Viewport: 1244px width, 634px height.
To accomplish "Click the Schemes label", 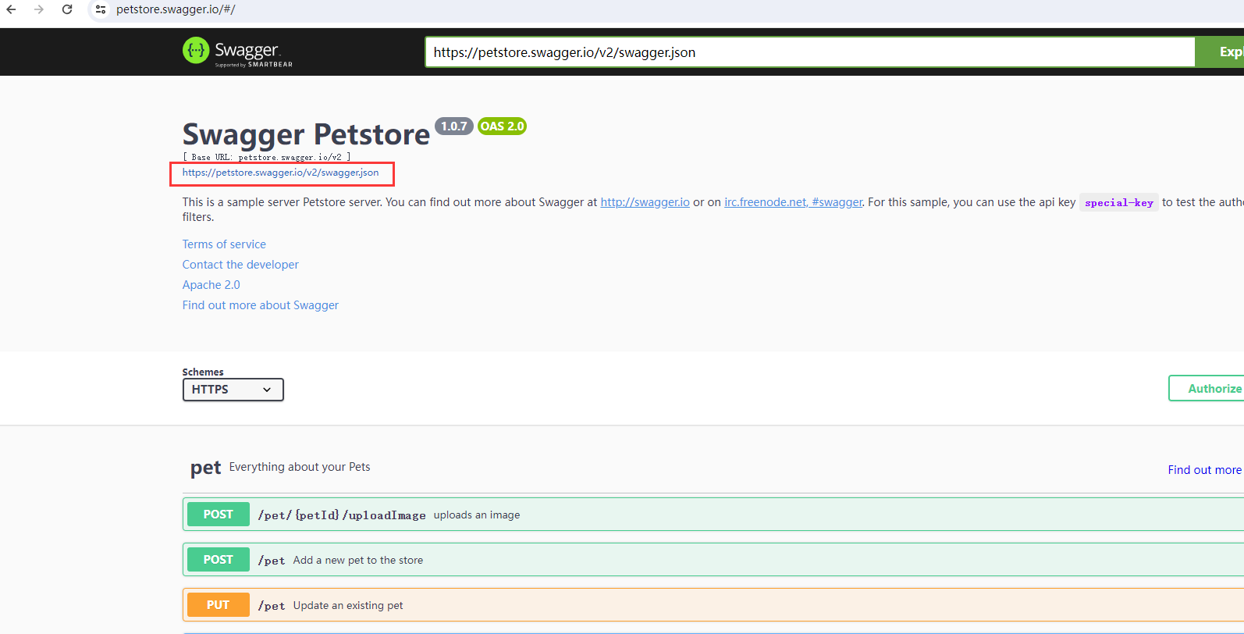I will [x=203, y=372].
